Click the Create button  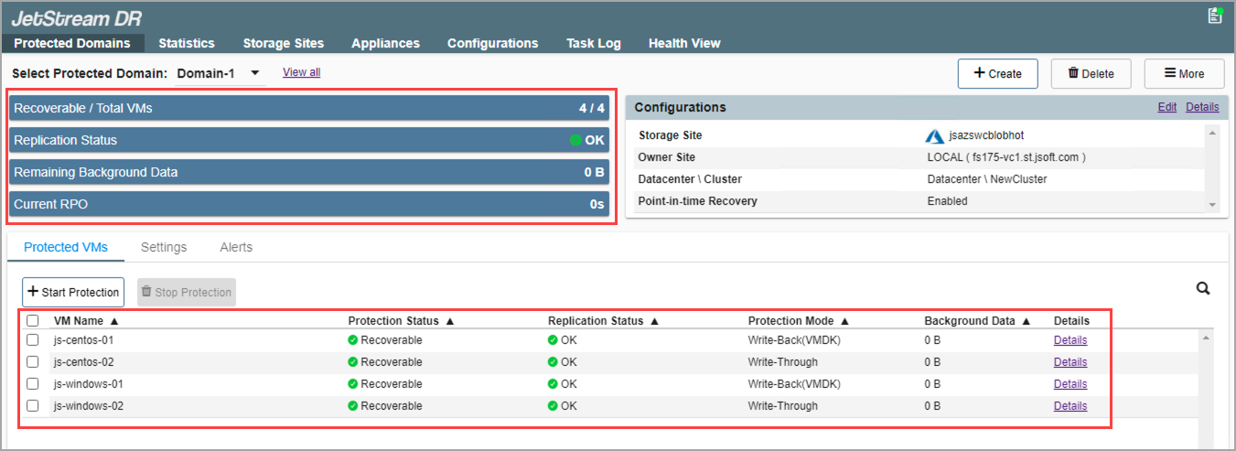(997, 74)
